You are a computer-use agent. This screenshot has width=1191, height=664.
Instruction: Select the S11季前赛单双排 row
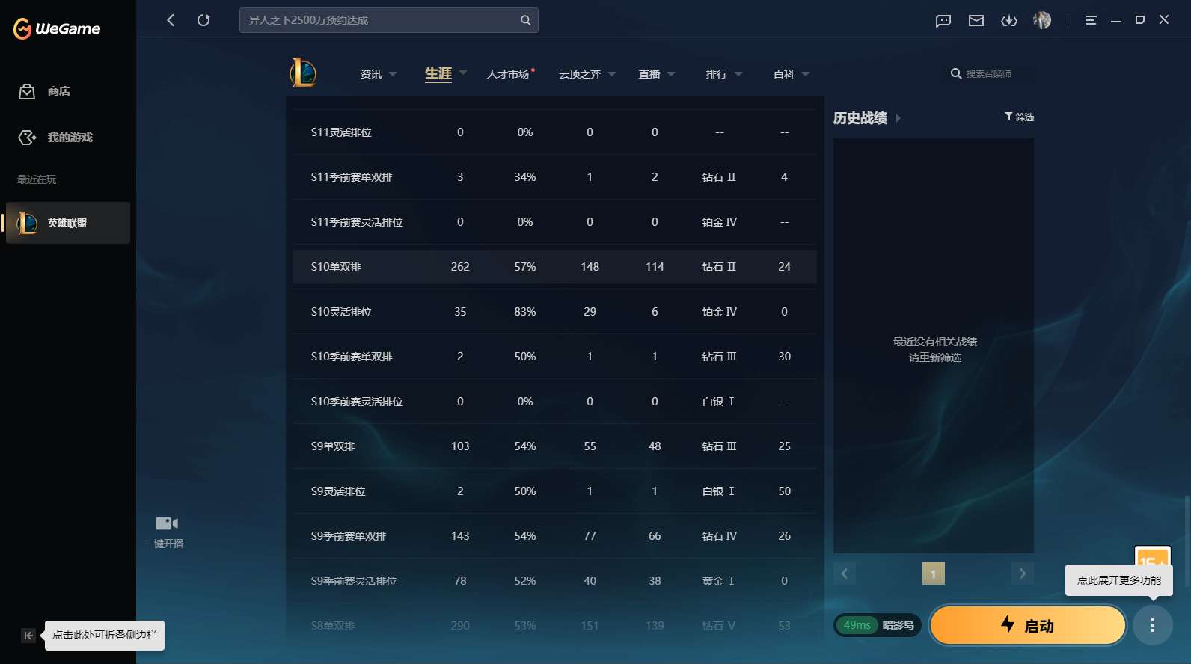(554, 177)
